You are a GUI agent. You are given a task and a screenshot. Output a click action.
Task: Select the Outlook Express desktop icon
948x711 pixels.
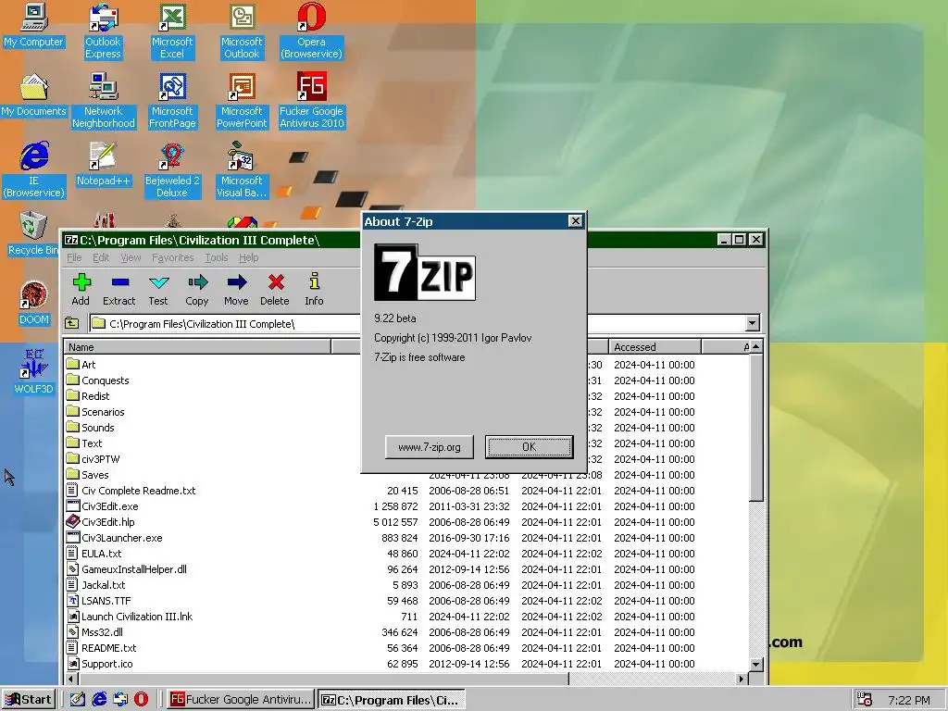pyautogui.click(x=103, y=31)
